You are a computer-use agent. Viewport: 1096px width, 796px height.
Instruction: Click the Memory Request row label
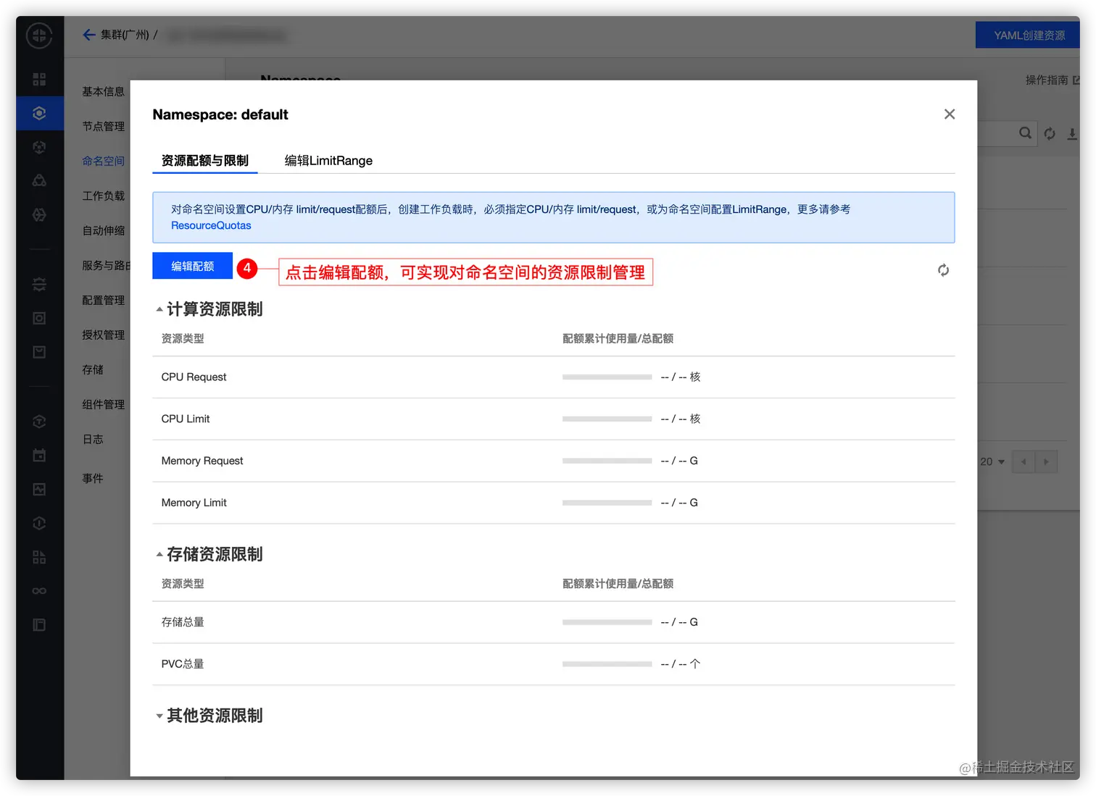pyautogui.click(x=202, y=461)
